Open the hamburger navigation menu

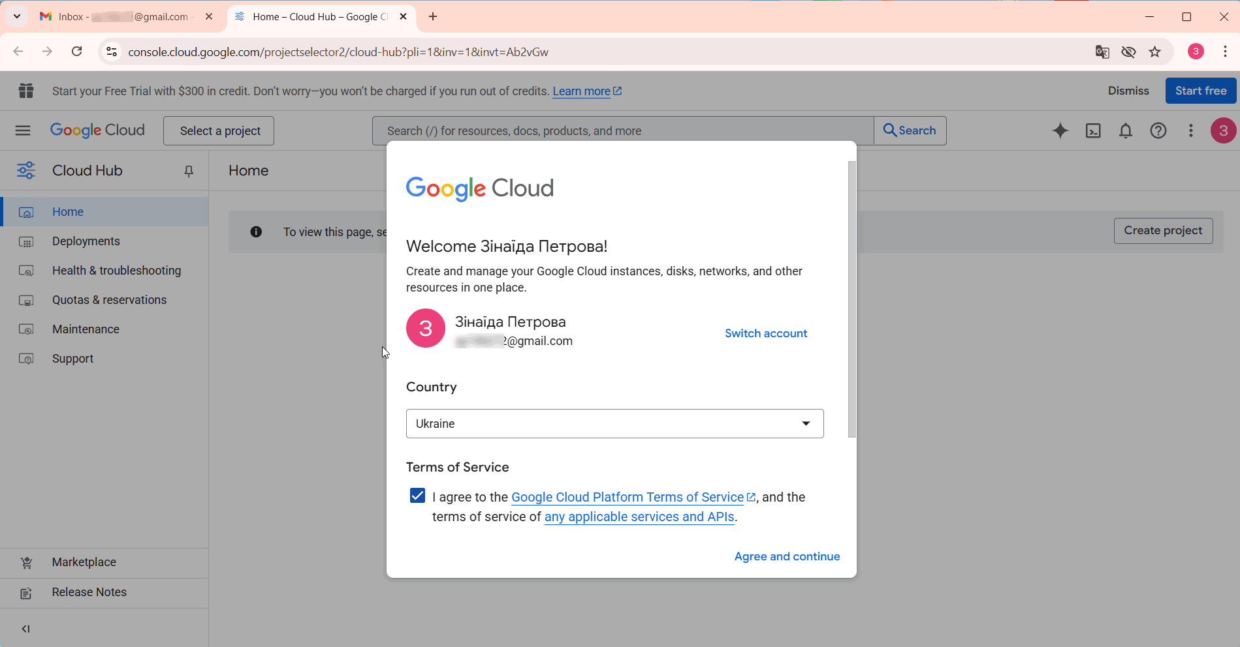coord(23,130)
